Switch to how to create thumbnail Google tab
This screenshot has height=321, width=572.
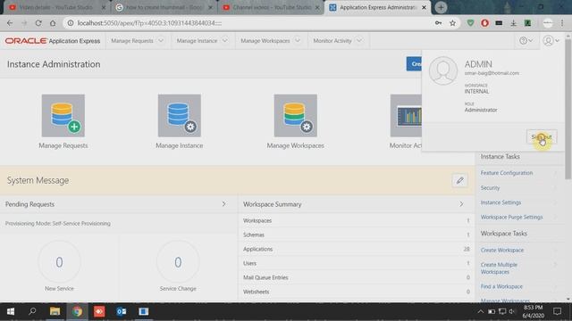click(164, 7)
